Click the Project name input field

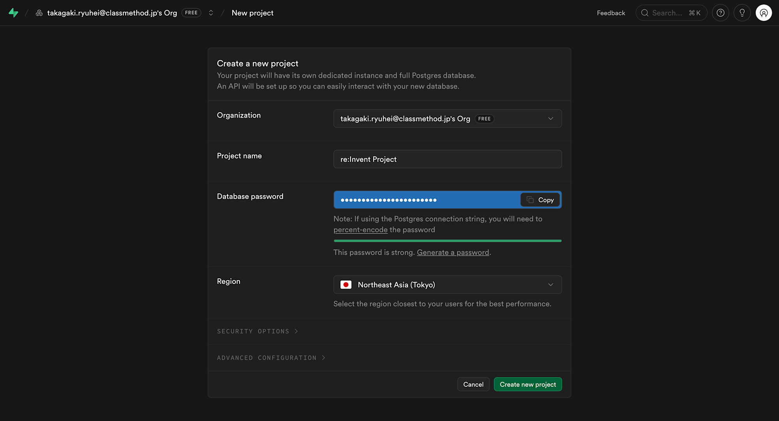click(447, 159)
